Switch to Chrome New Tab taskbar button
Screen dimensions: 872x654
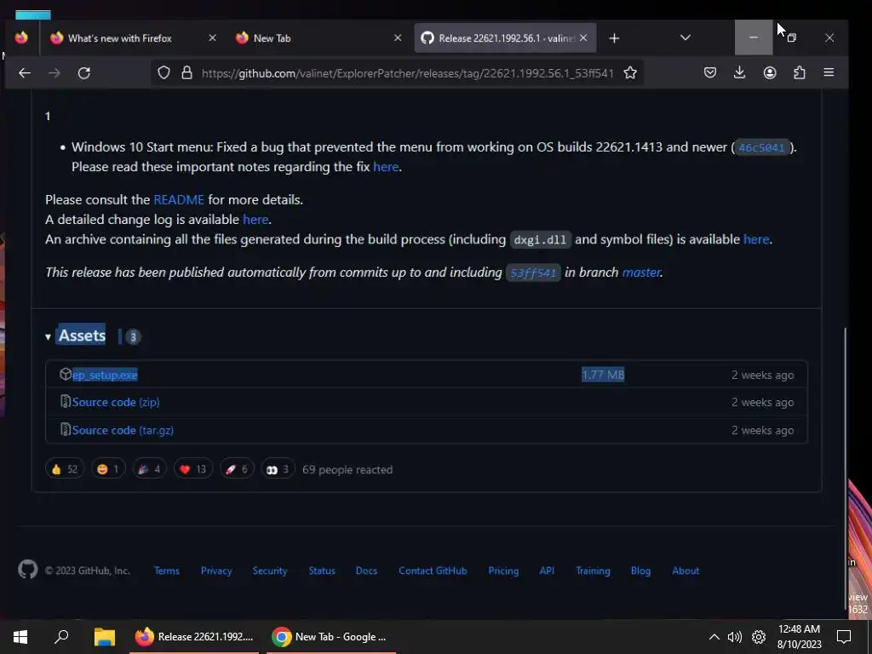(331, 637)
